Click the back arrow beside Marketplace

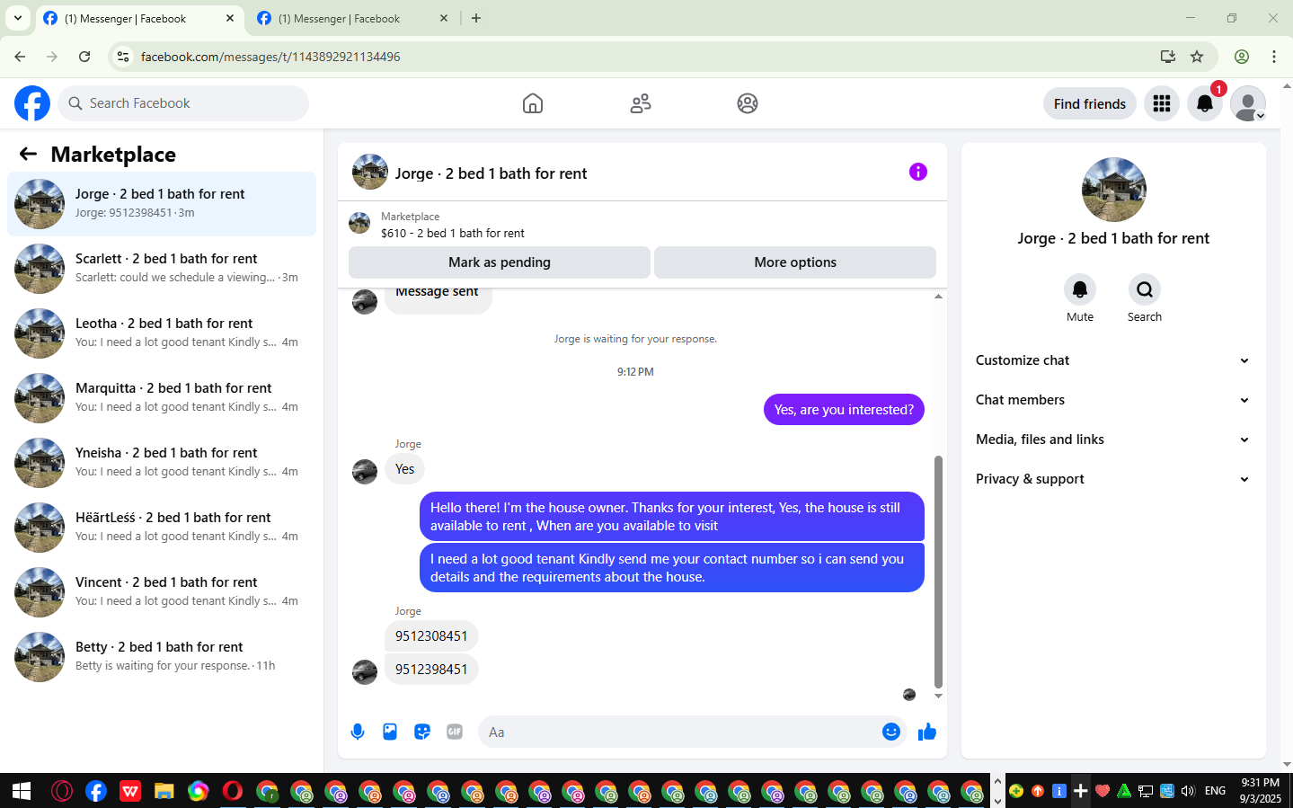pyautogui.click(x=28, y=154)
